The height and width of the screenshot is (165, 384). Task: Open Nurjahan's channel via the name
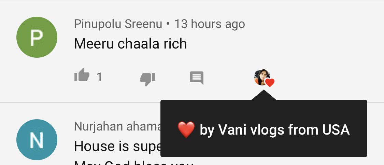point(117,126)
